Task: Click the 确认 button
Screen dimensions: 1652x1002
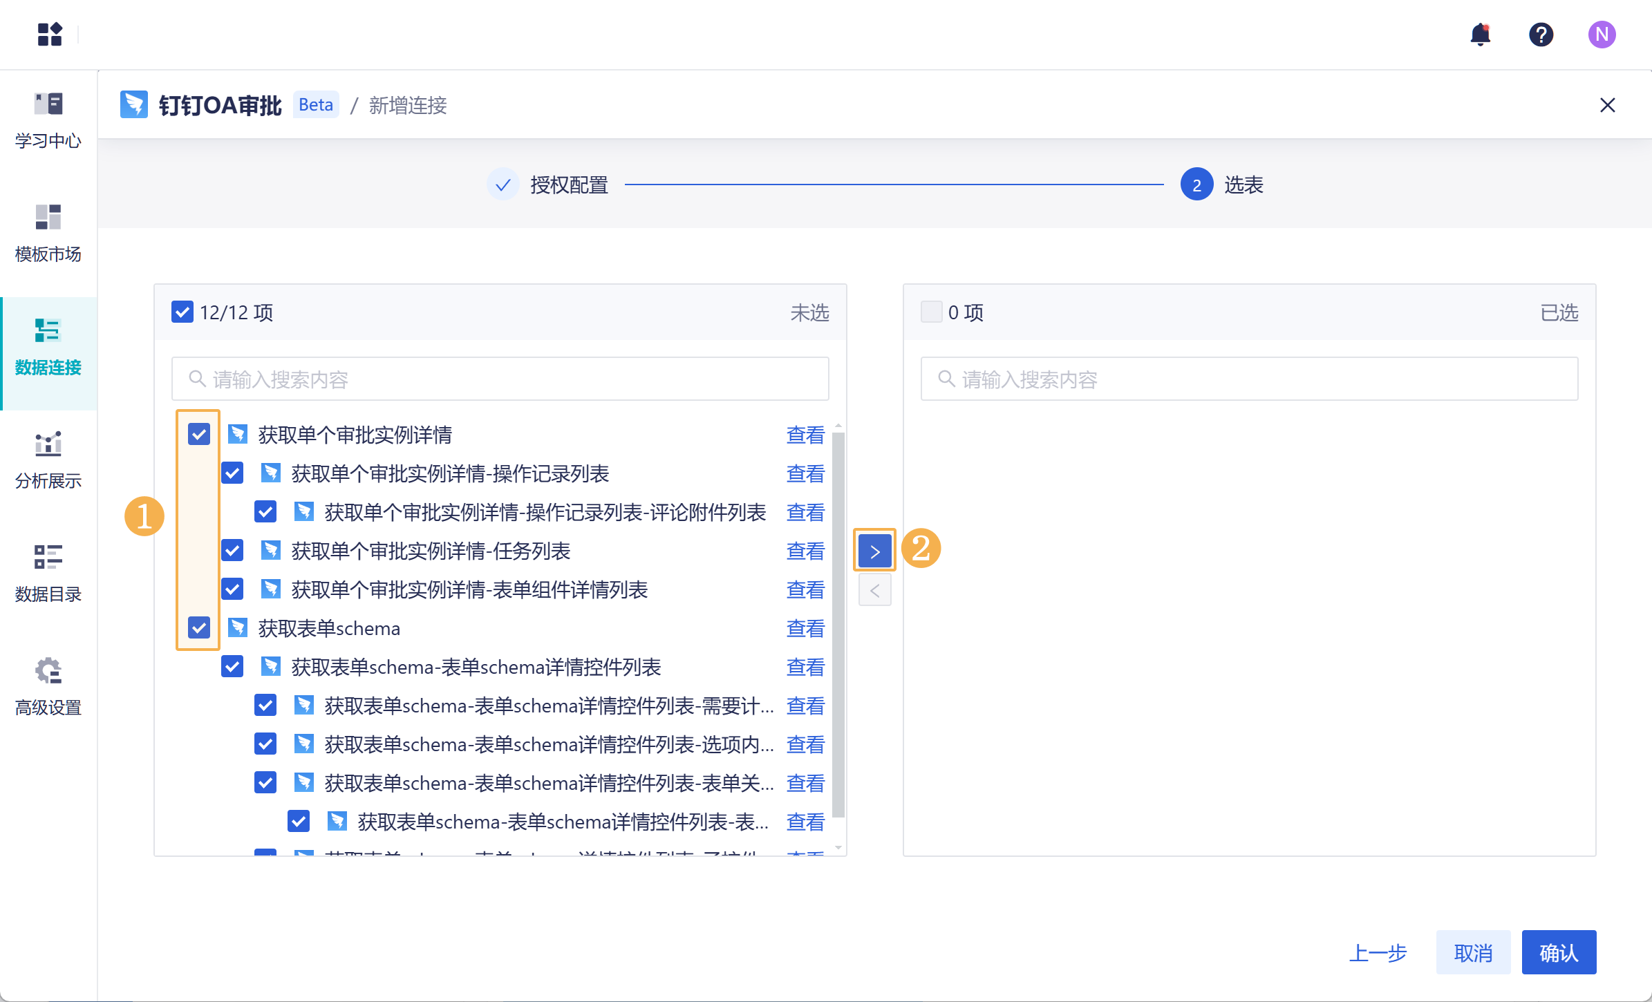Action: point(1558,953)
